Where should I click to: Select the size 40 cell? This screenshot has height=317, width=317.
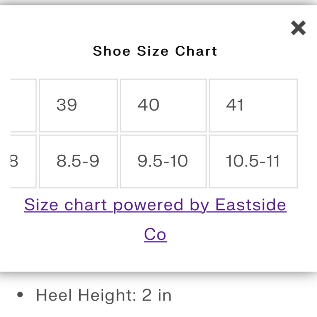(x=163, y=105)
